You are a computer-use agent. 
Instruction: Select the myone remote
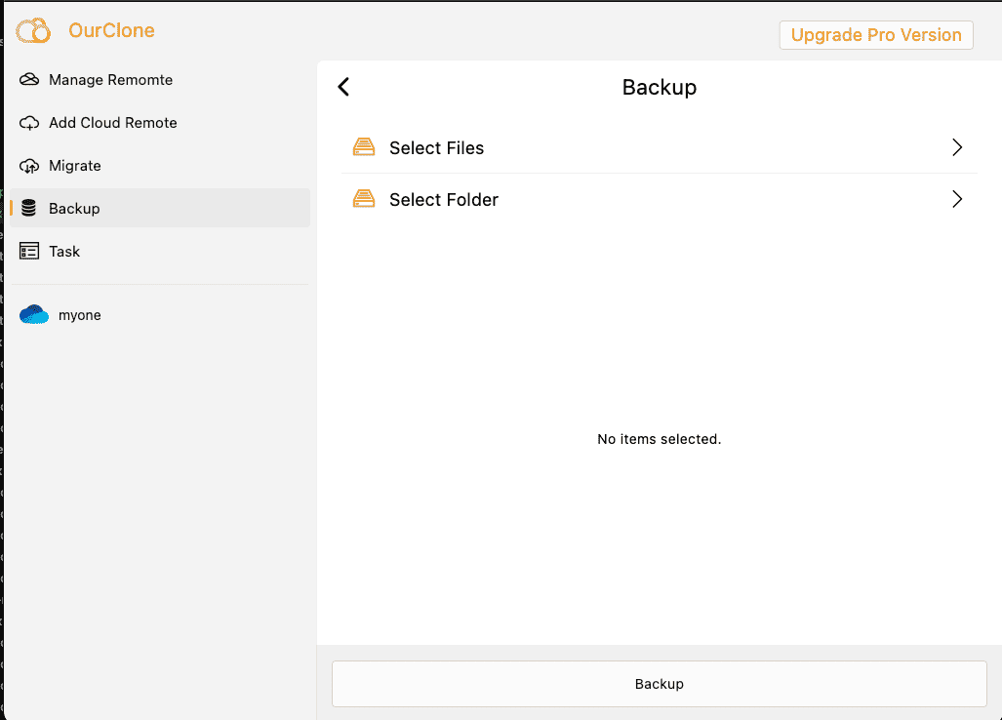click(x=160, y=315)
